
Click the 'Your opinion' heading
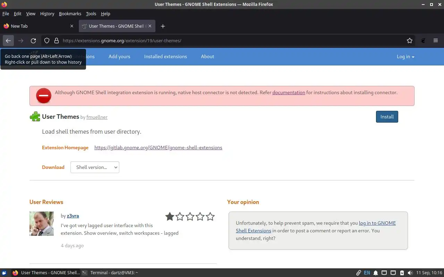point(243,202)
